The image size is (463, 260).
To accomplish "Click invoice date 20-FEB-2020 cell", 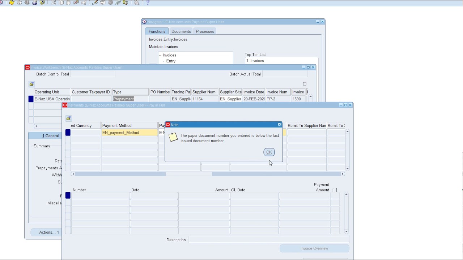I will point(254,99).
